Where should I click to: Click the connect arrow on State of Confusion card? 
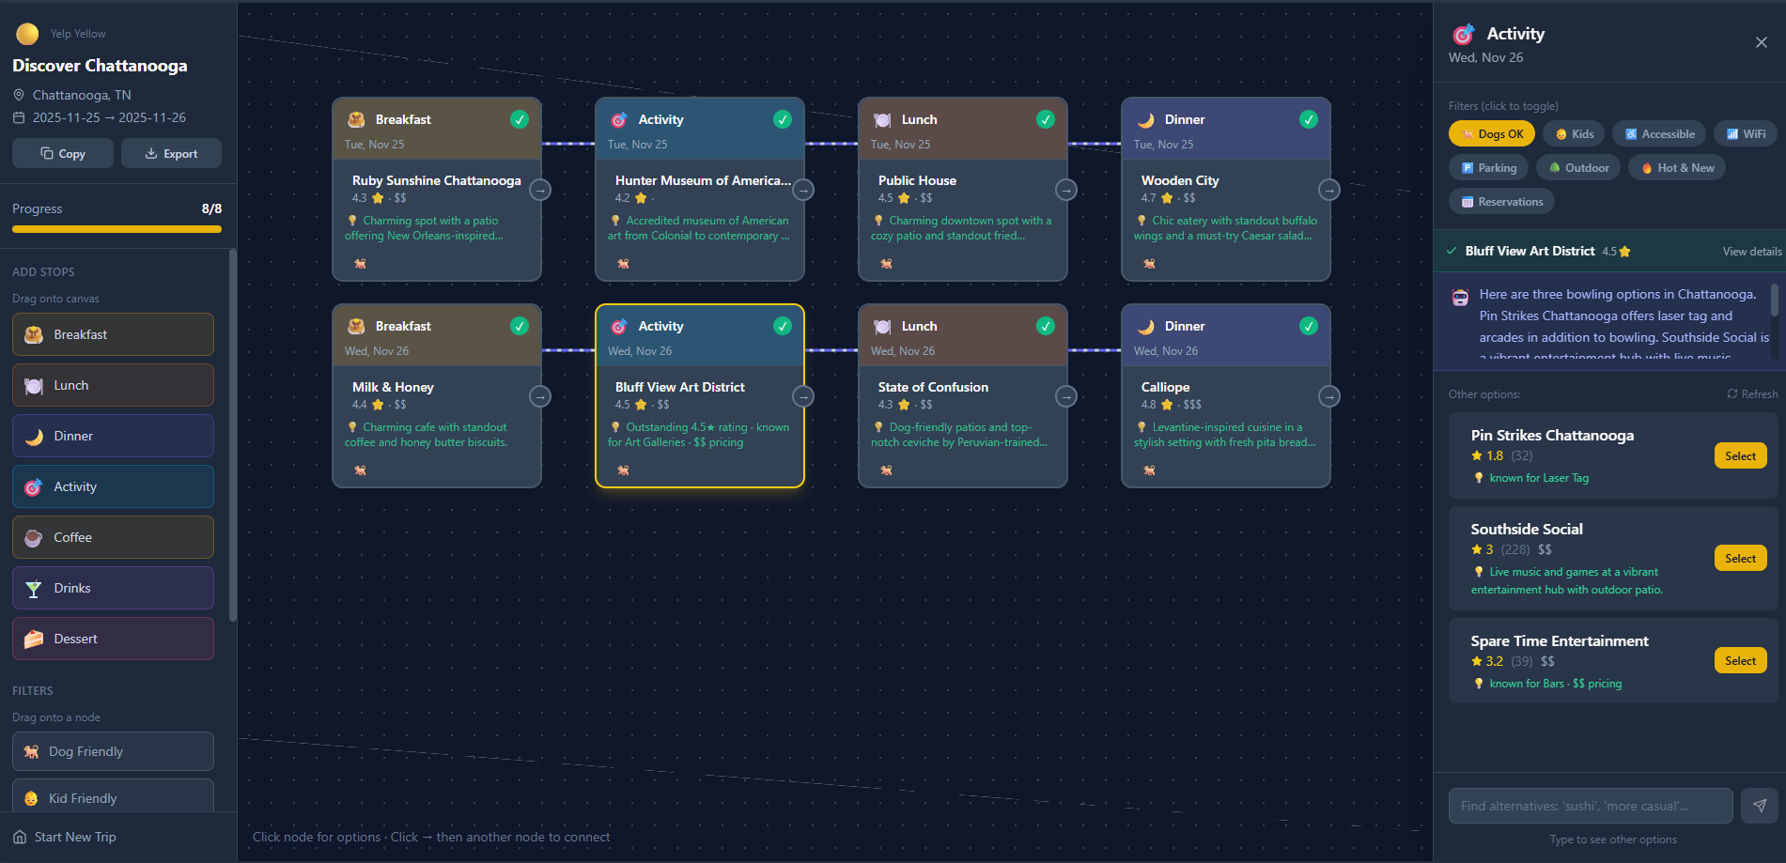coord(1066,396)
